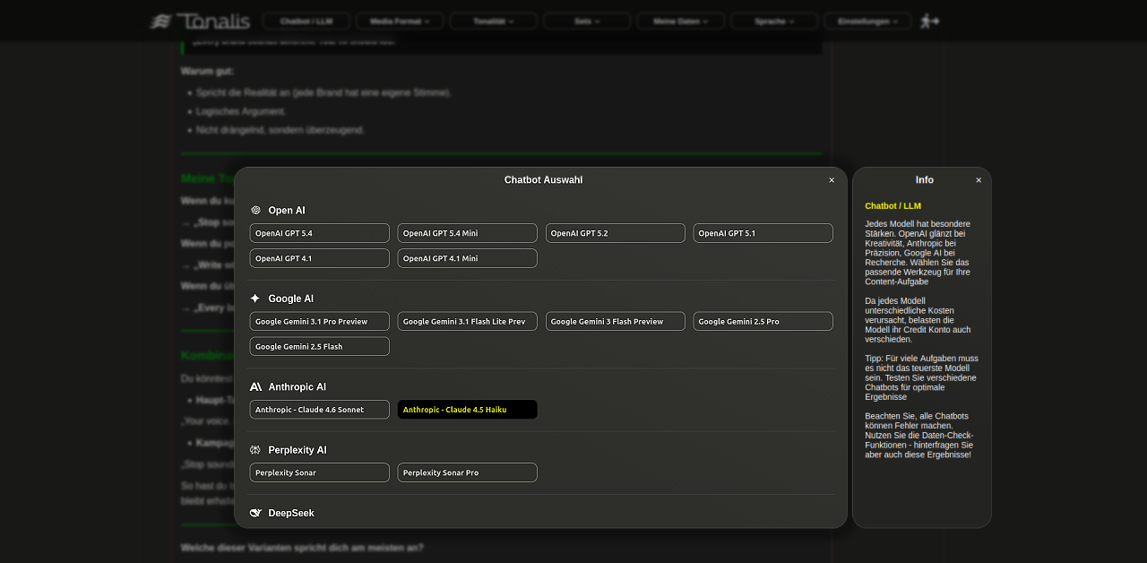Choose Google Gemini 3 Flash Preview

tap(616, 321)
